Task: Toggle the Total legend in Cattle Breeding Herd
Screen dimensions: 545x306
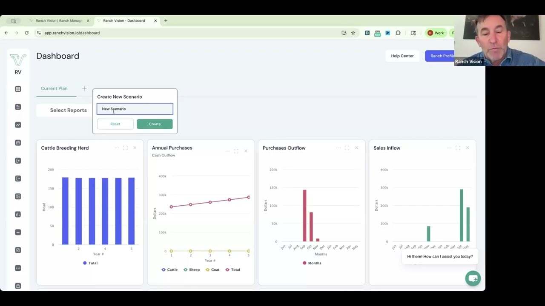Action: click(90, 263)
